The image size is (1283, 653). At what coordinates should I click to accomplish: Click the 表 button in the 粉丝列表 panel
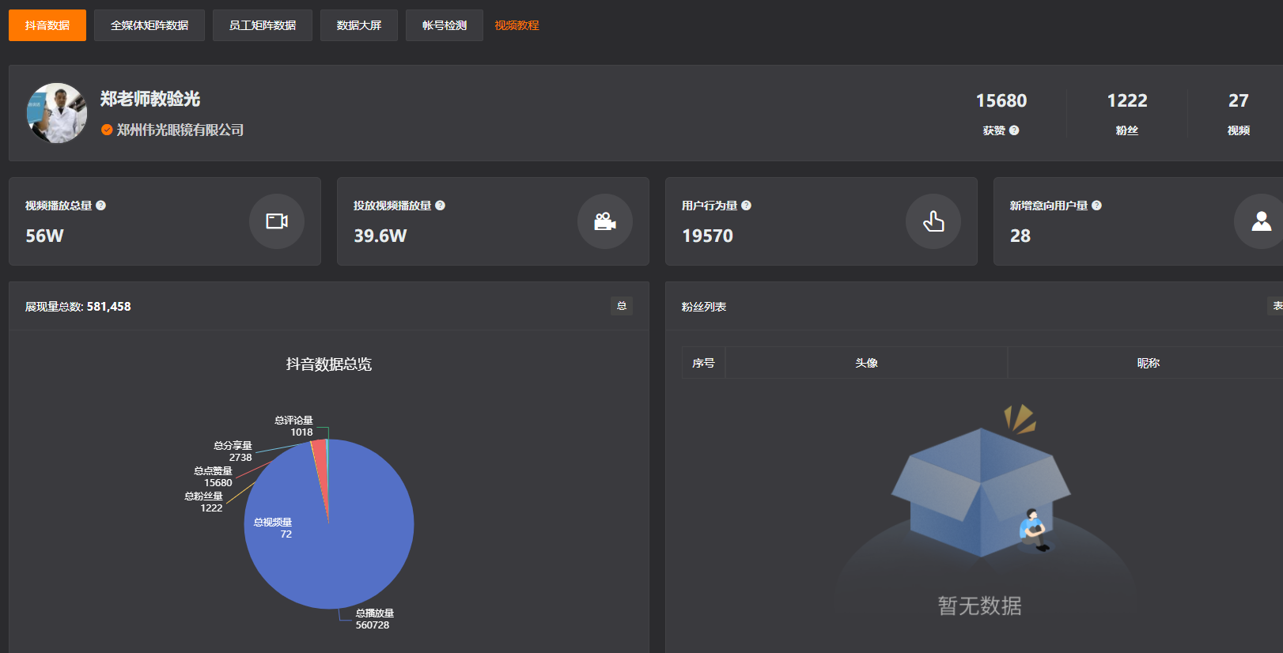[x=1276, y=306]
